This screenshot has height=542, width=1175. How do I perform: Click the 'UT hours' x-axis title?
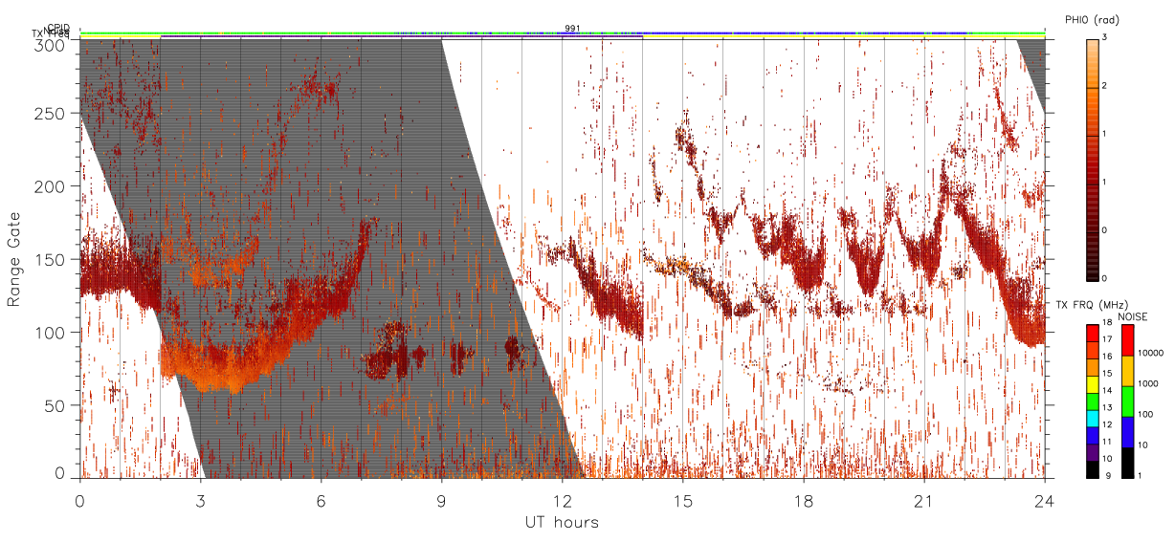[x=562, y=522]
